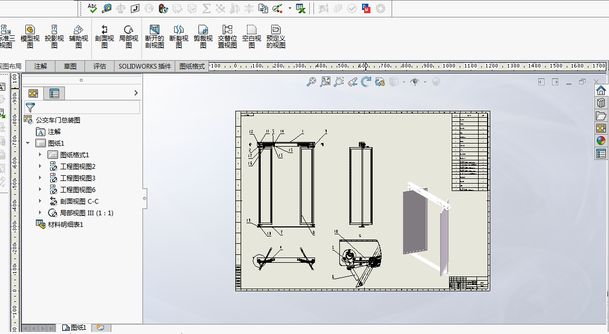This screenshot has width=609, height=334.
Task: Add a Break View (断裂视图)
Action: tap(179, 36)
